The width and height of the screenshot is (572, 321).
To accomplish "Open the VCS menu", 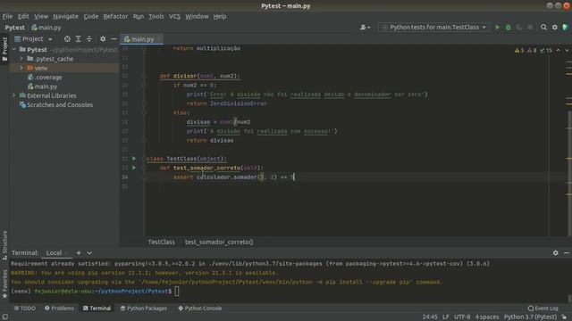I will pos(175,16).
